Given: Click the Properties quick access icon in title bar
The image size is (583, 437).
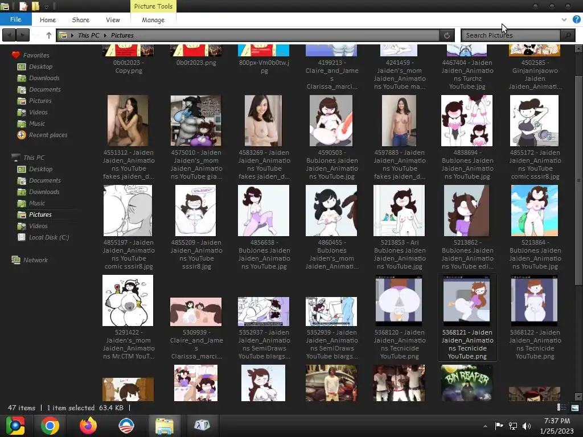Looking at the screenshot, I should pyautogui.click(x=23, y=6).
